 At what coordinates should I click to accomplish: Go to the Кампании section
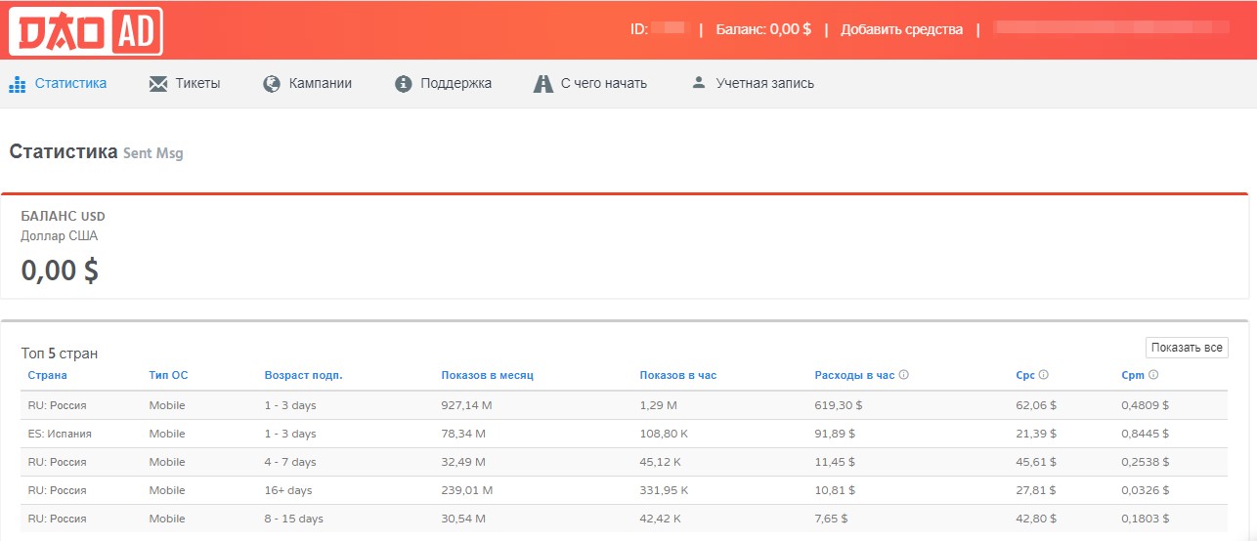pos(320,84)
